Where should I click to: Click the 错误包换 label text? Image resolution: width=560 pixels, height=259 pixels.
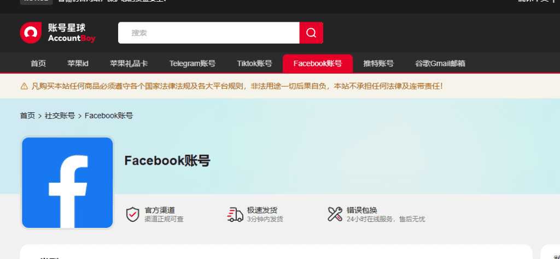click(362, 210)
